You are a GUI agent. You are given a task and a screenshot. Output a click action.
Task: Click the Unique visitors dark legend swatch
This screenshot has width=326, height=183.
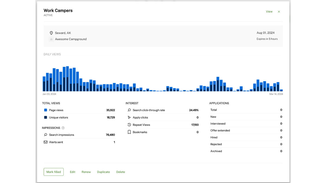point(45,117)
